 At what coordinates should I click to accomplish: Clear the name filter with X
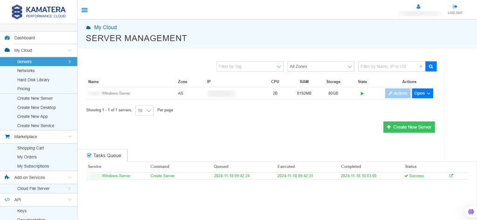[x=421, y=67]
